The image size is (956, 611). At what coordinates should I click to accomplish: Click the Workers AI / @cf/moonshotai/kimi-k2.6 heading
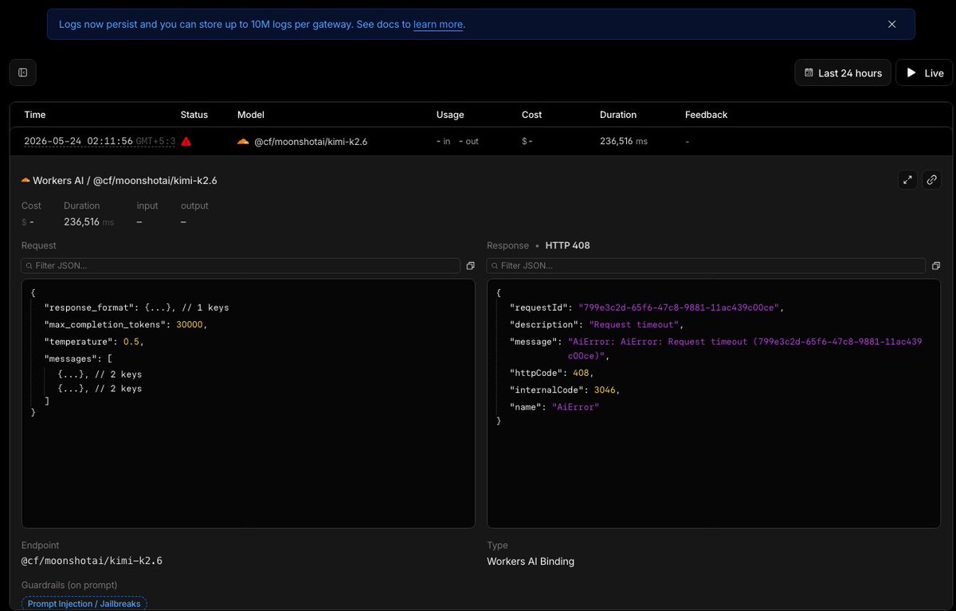point(125,180)
